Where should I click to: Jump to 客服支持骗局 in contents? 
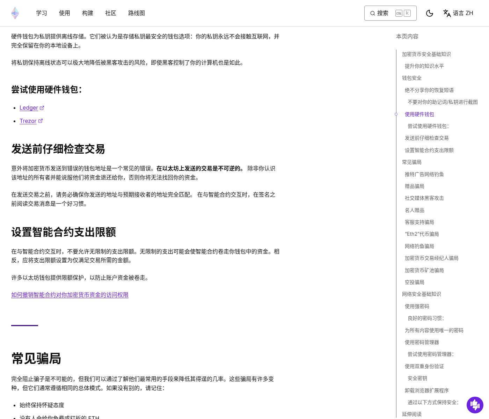click(419, 222)
